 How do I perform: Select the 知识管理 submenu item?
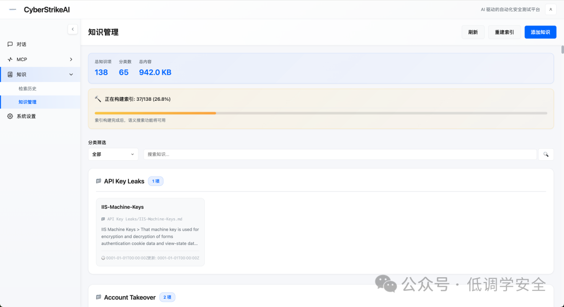(40, 102)
